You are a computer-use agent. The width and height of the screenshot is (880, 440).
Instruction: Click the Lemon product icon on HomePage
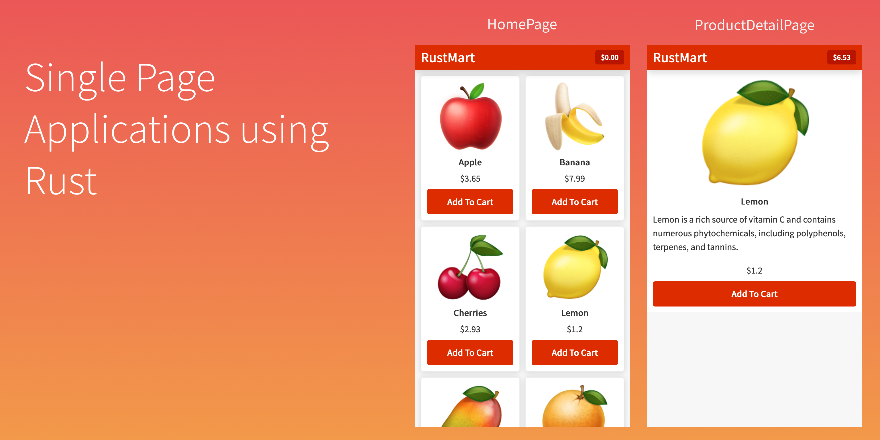coord(574,269)
